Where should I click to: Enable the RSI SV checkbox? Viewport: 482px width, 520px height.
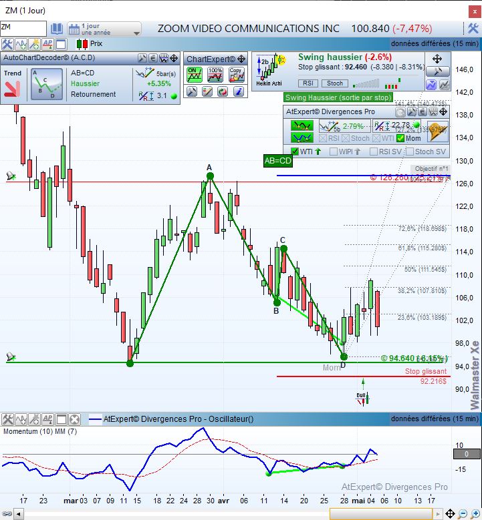pyautogui.click(x=374, y=152)
